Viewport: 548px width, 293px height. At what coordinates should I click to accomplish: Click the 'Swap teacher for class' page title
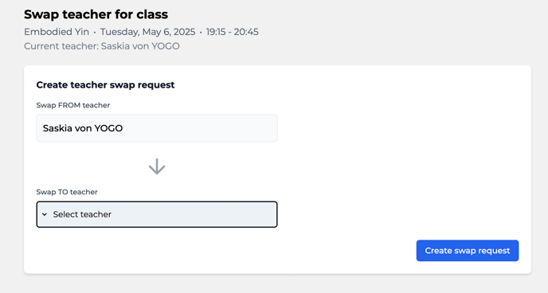[x=96, y=14]
